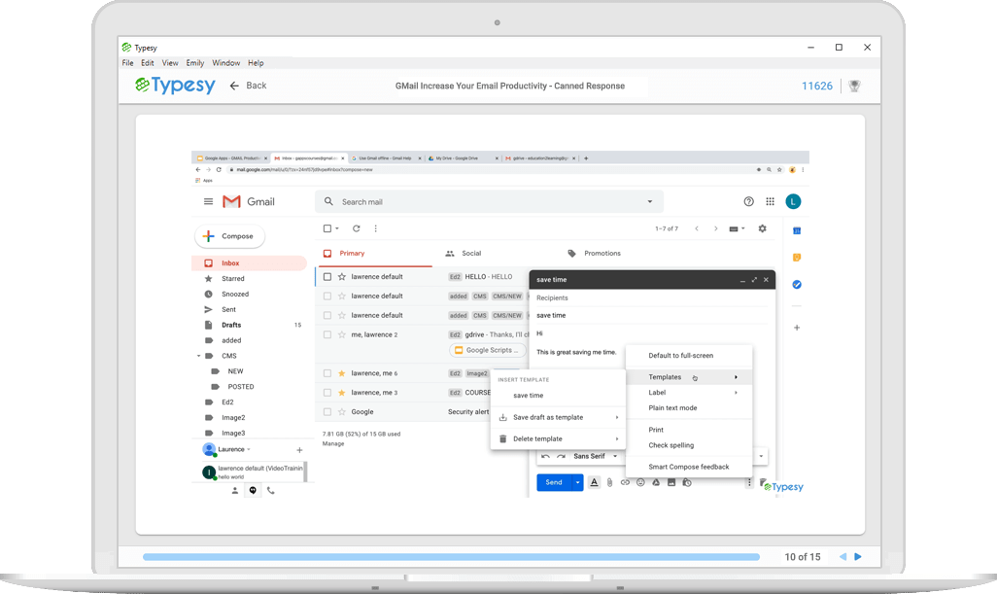Open send options dropdown arrow
Screen dimensions: 997x594
tap(577, 483)
